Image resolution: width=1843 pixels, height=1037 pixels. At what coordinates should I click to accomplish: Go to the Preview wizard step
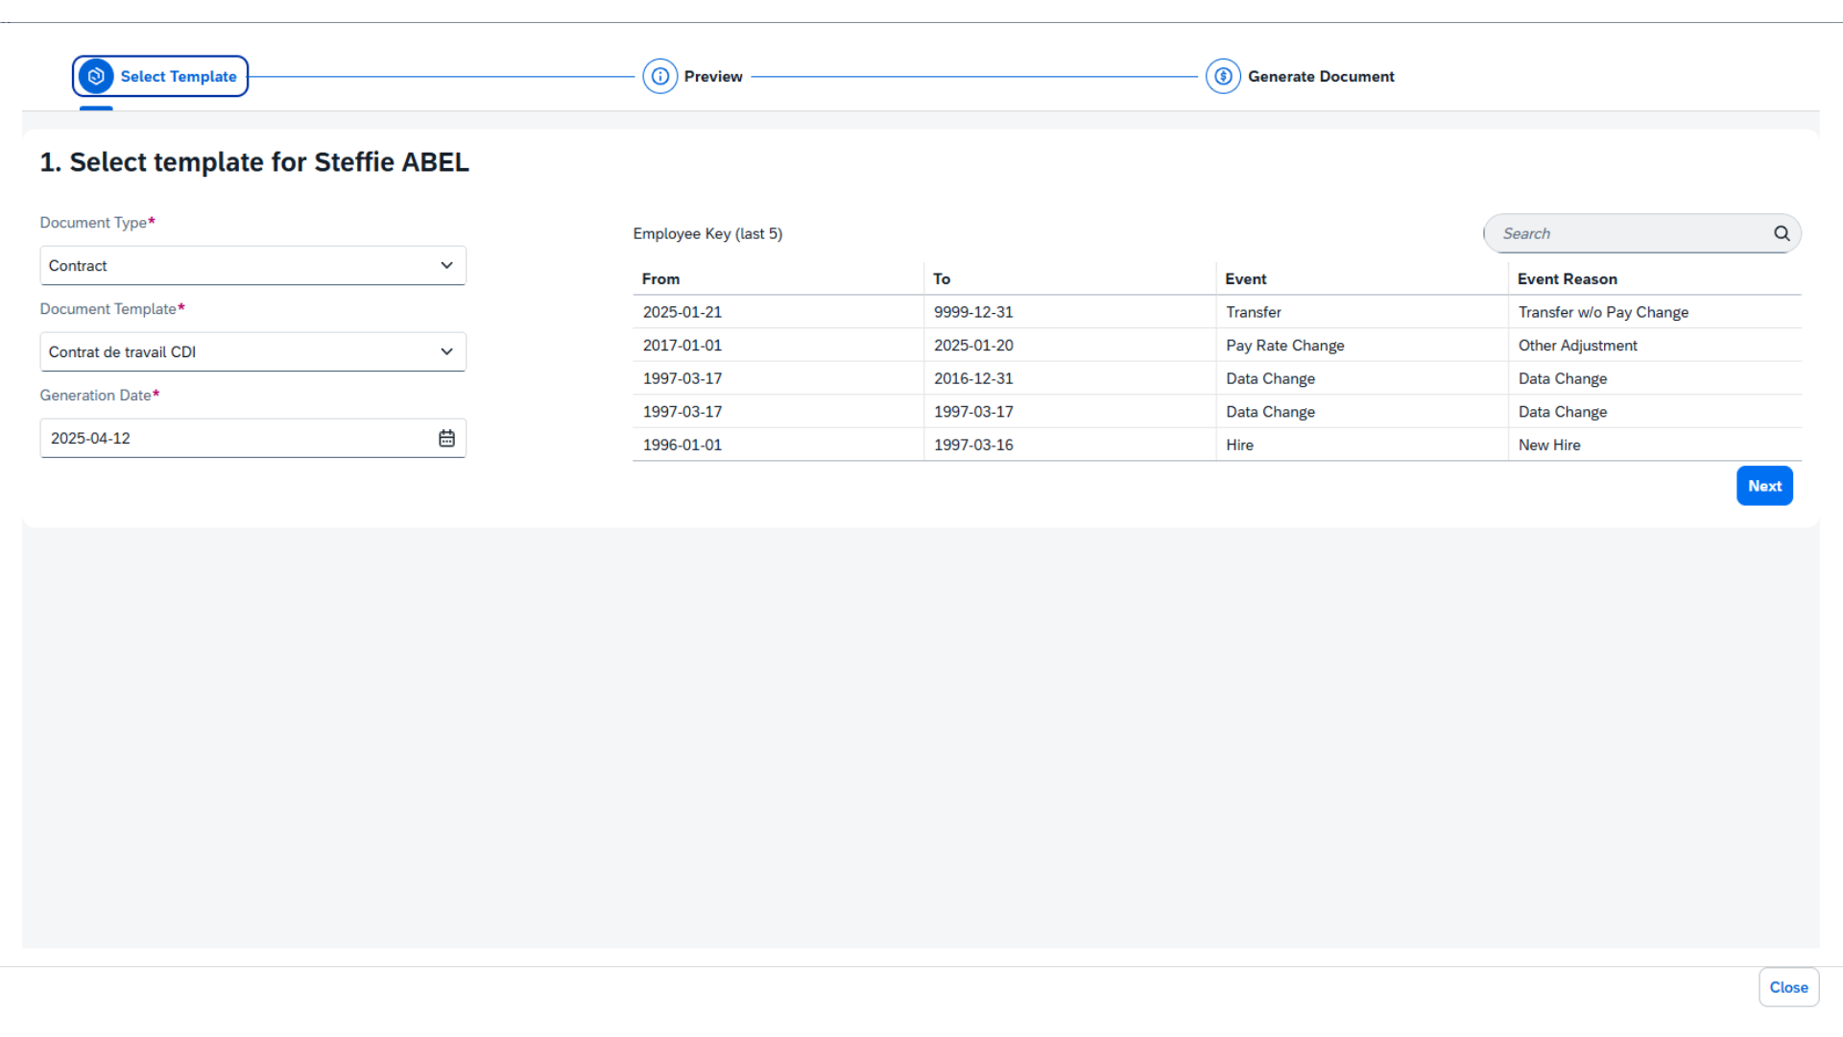click(x=713, y=76)
